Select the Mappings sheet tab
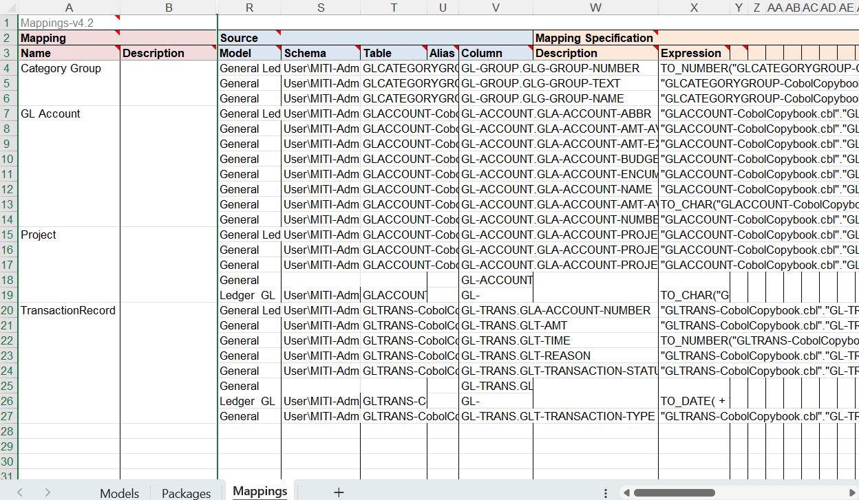 click(x=260, y=491)
